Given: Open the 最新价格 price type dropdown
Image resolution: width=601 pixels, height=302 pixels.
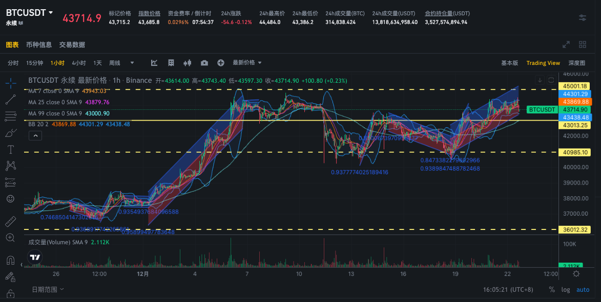Looking at the screenshot, I should point(247,63).
